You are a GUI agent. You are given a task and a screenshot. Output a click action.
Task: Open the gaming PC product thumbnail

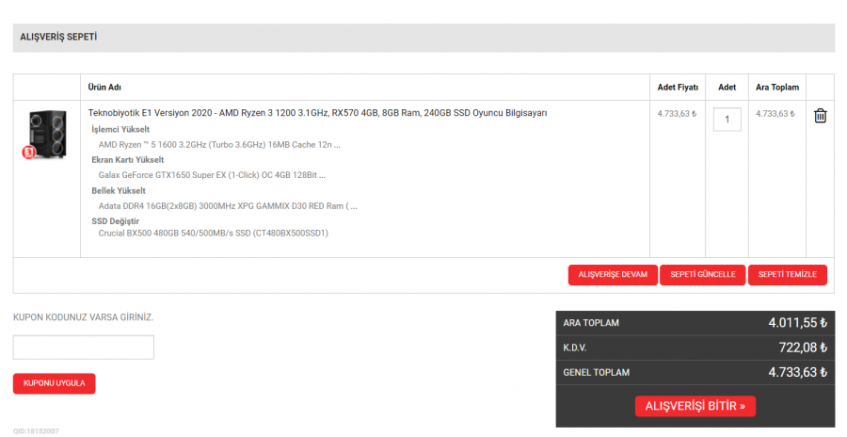[x=47, y=135]
